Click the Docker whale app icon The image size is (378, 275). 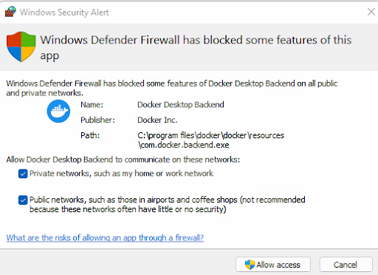(x=58, y=111)
